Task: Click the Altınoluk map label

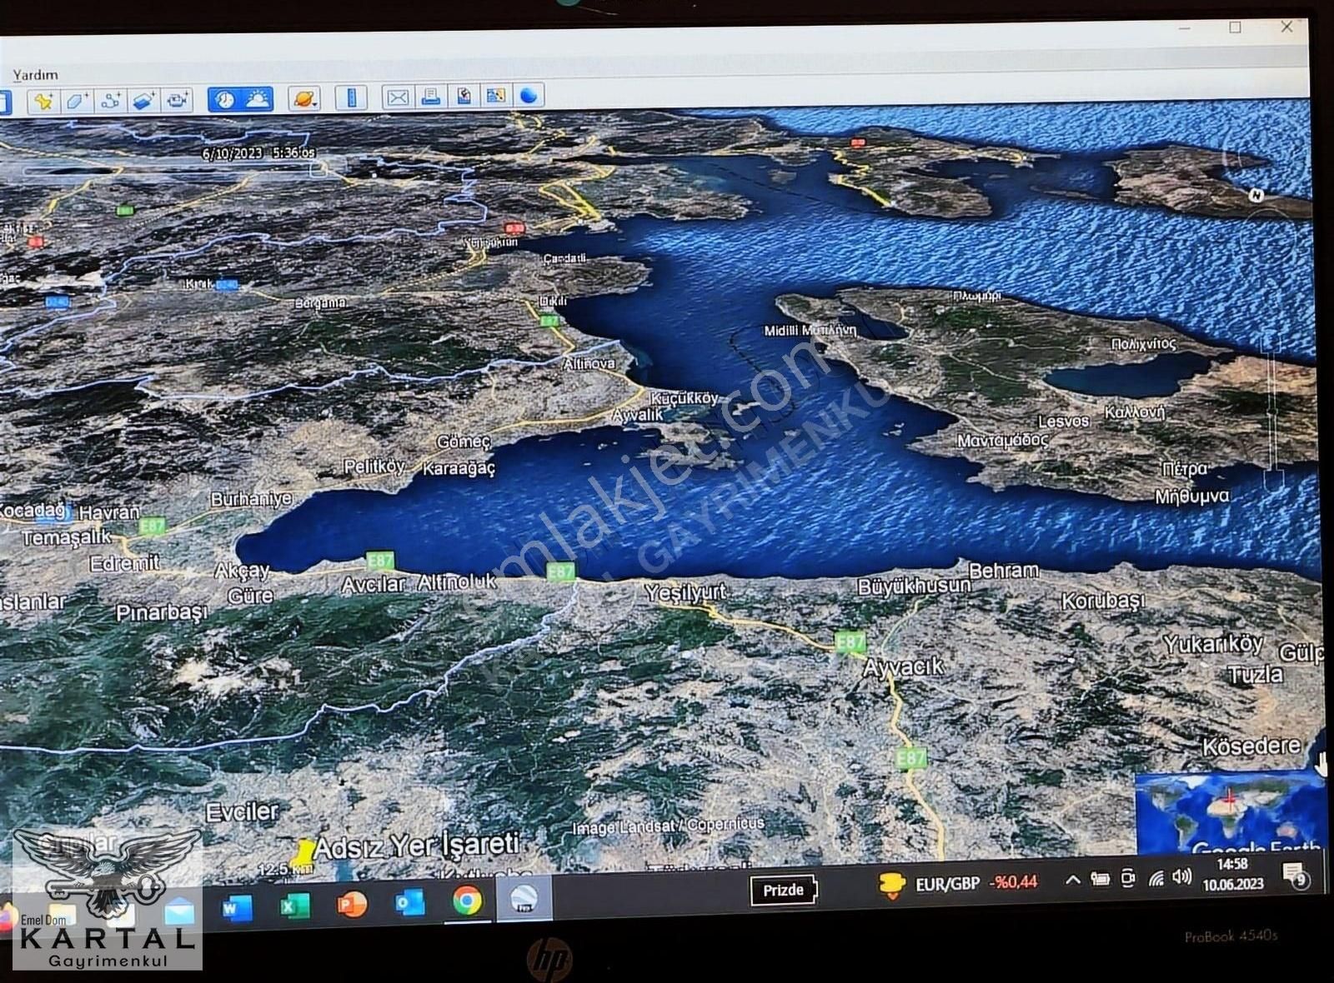Action: pos(456,582)
